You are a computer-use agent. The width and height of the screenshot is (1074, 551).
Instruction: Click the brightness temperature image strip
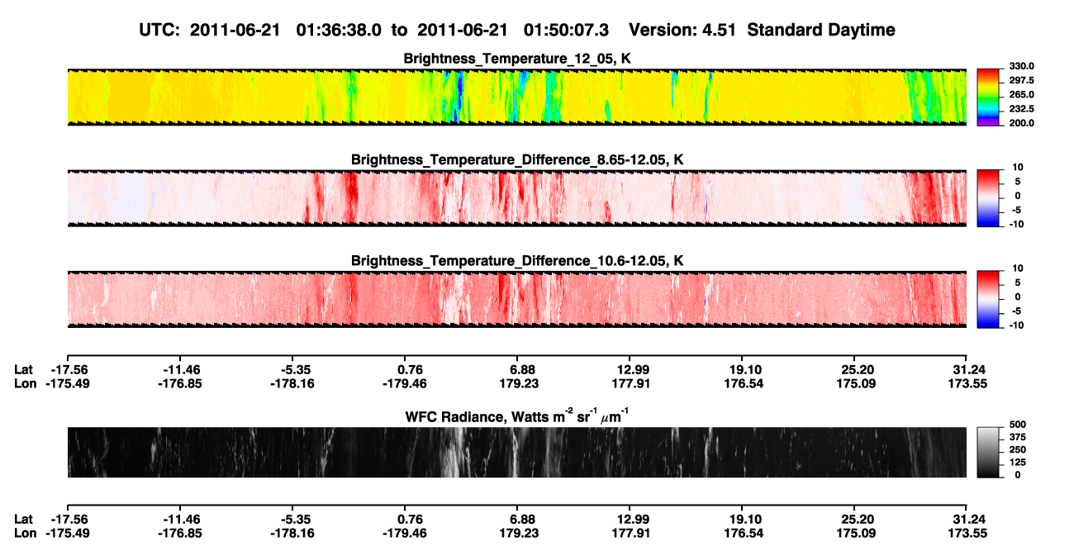point(516,97)
